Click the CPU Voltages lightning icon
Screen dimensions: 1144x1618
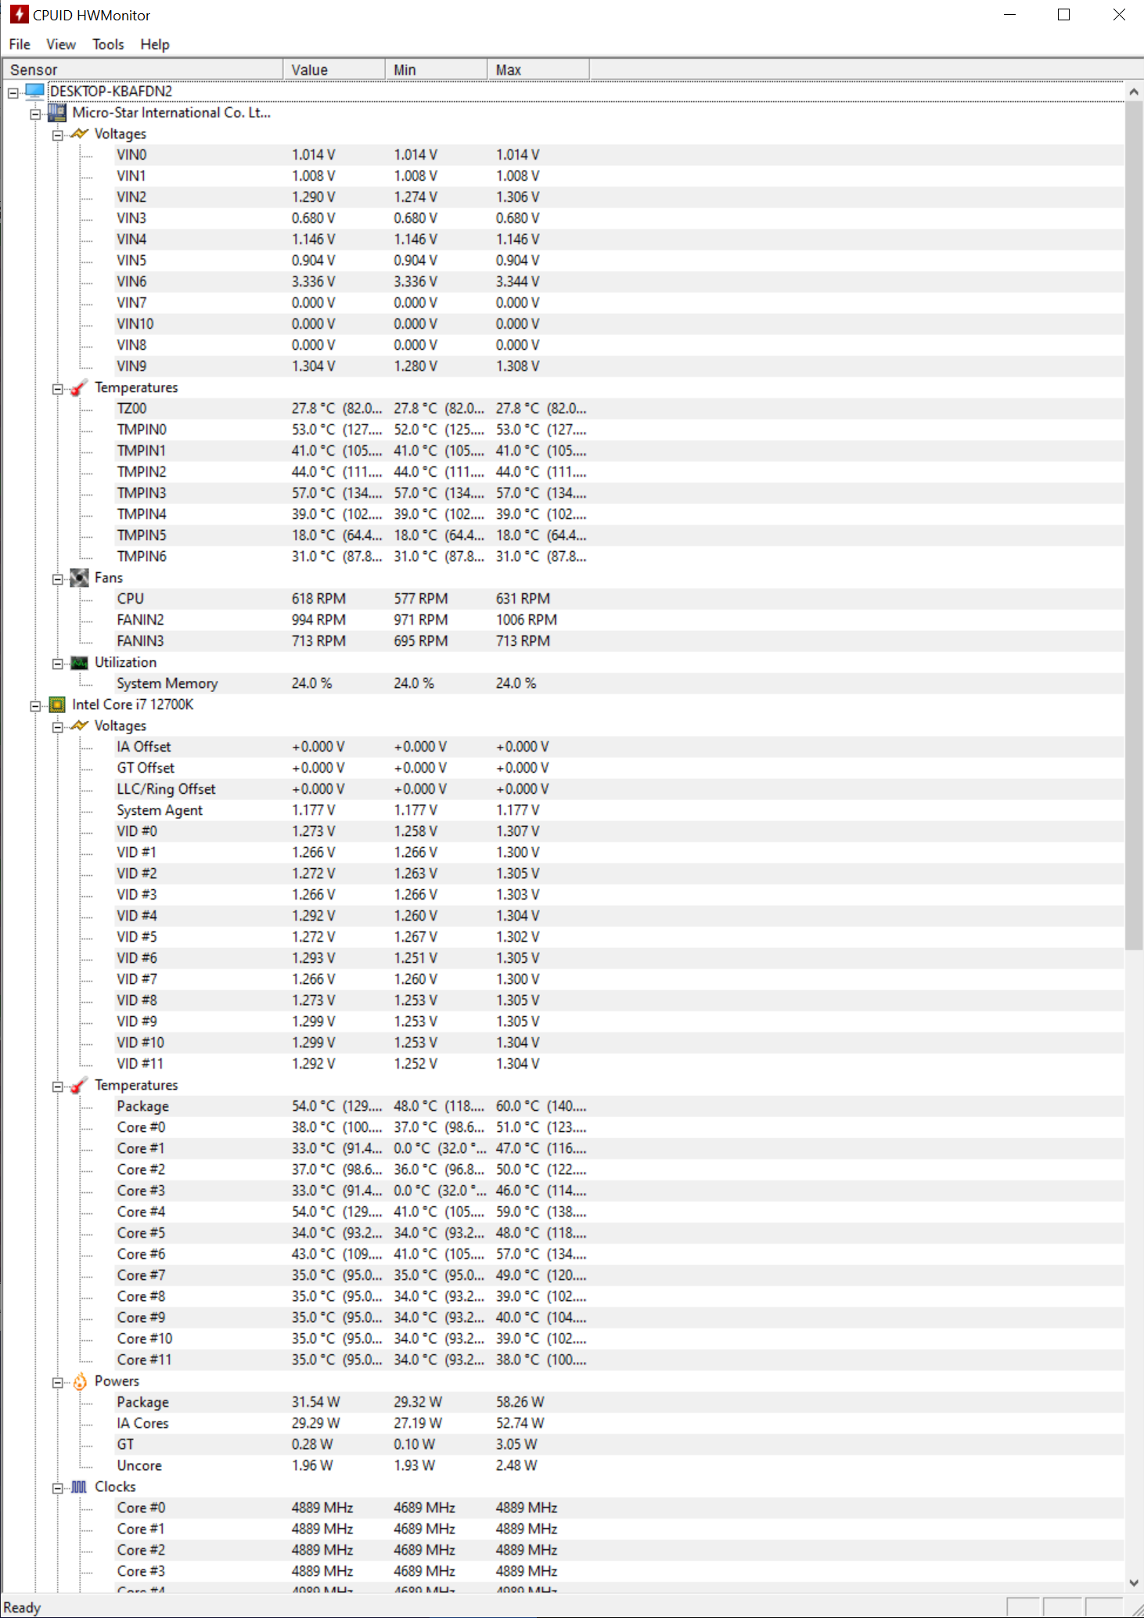coord(79,726)
